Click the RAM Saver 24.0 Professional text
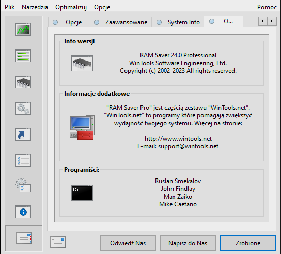 tap(178, 55)
